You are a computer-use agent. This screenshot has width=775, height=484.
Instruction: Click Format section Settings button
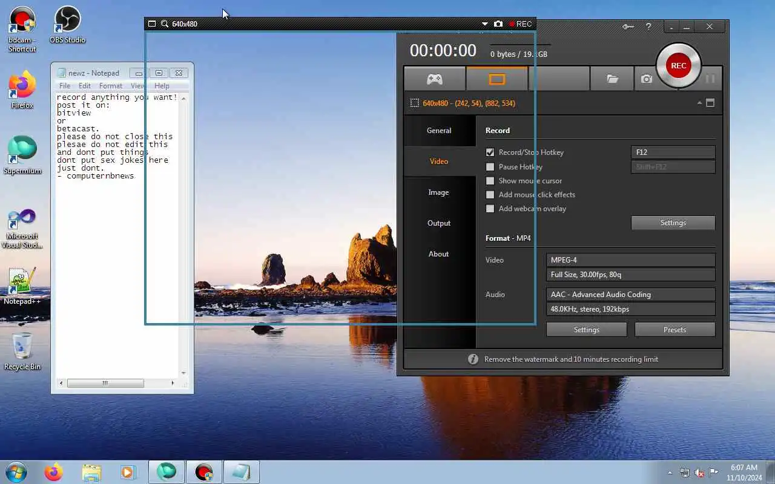(x=587, y=330)
